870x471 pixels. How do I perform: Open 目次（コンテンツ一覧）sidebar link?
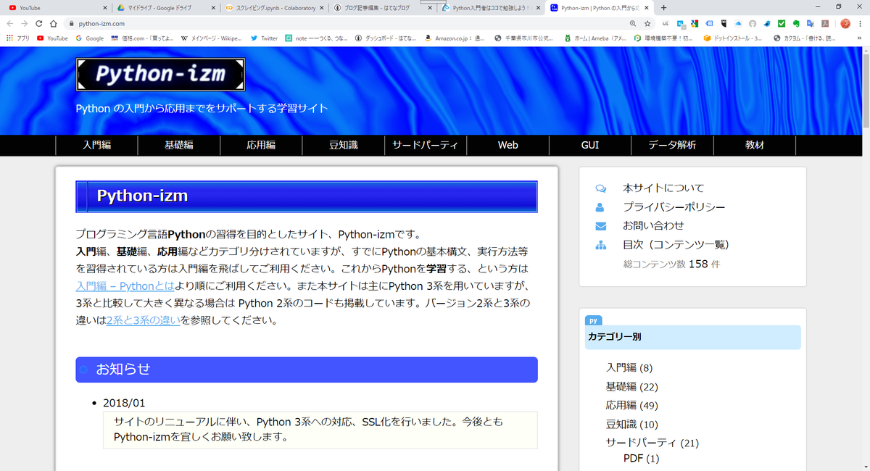[676, 244]
